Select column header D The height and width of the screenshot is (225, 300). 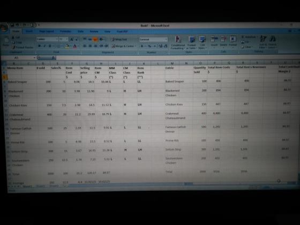(x=43, y=63)
